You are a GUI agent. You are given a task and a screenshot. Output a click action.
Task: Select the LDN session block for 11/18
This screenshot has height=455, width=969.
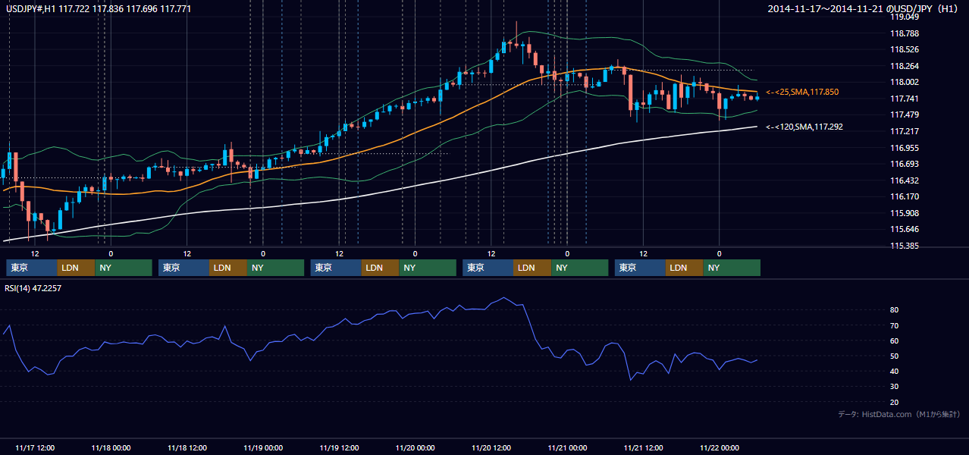[x=228, y=268]
